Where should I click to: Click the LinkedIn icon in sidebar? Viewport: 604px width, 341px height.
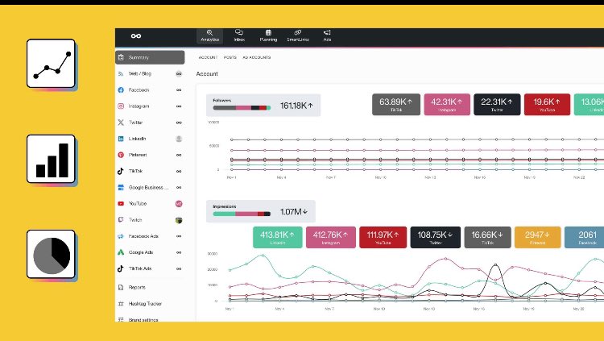[121, 139]
